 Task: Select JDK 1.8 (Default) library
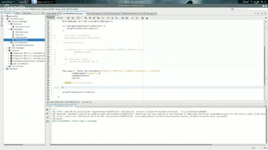(x=21, y=64)
